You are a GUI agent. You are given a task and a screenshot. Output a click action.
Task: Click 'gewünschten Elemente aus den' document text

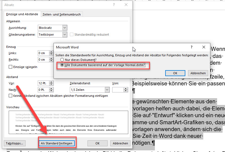(x=175, y=101)
